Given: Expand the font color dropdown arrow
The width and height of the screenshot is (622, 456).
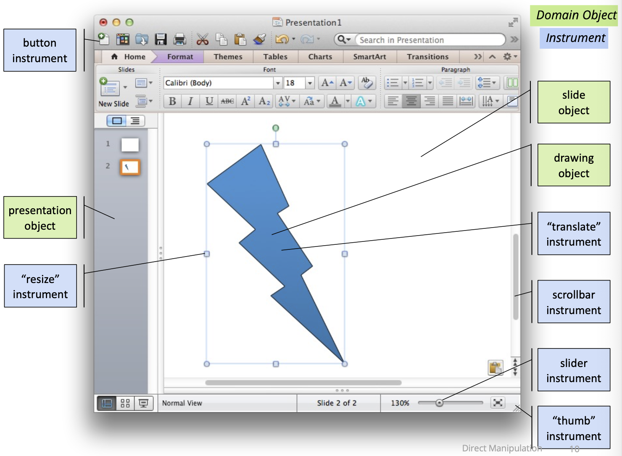Looking at the screenshot, I should 348,101.
